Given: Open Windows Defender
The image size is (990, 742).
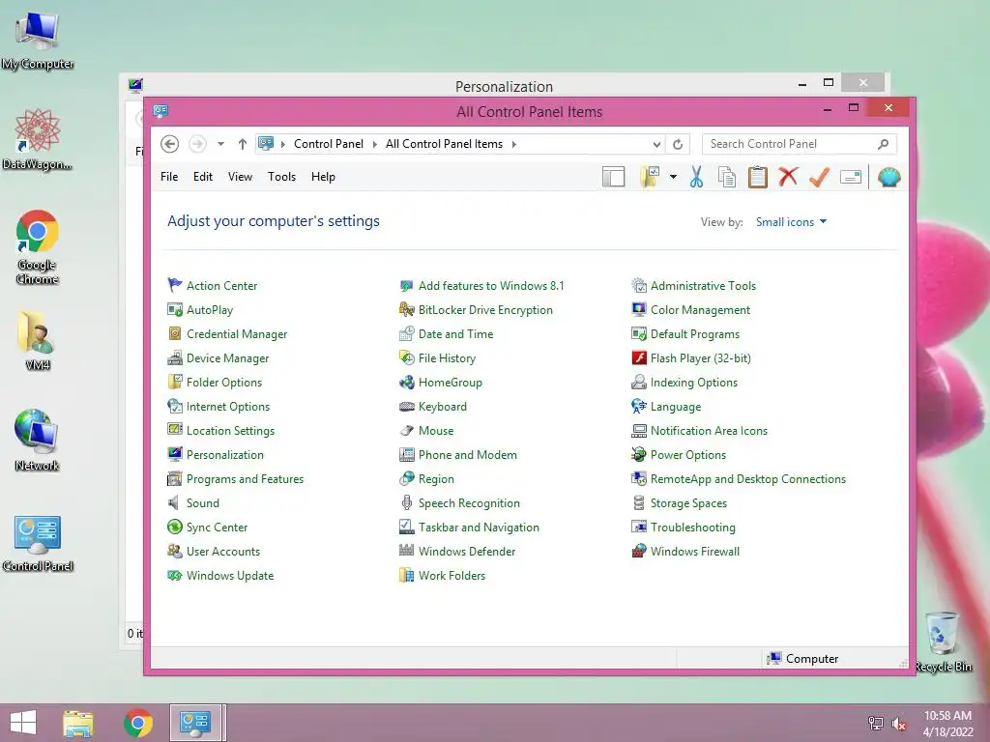Looking at the screenshot, I should (x=458, y=552).
